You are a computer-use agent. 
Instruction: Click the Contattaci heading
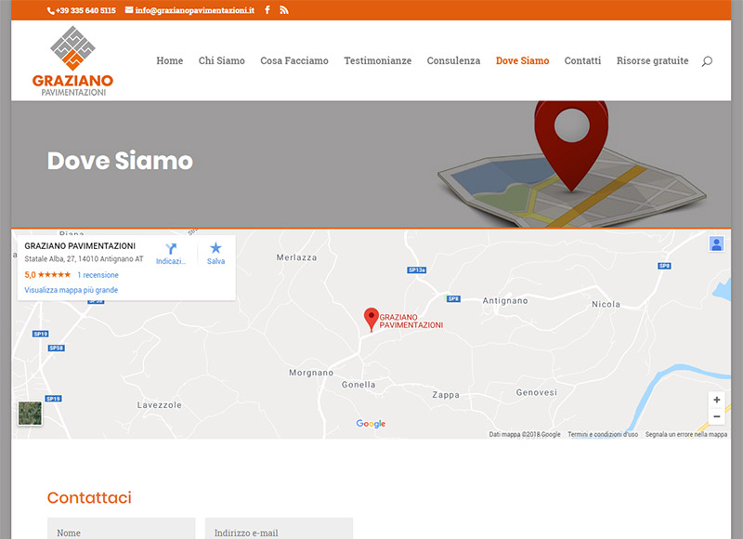[x=89, y=497]
